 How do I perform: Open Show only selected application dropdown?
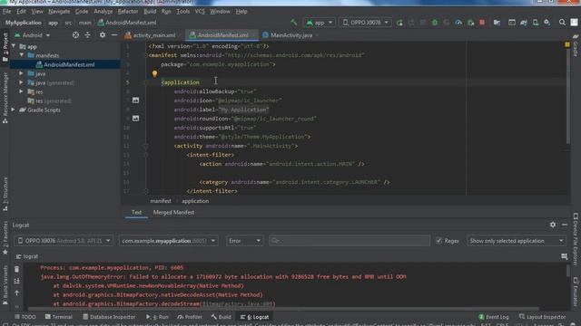(x=517, y=241)
